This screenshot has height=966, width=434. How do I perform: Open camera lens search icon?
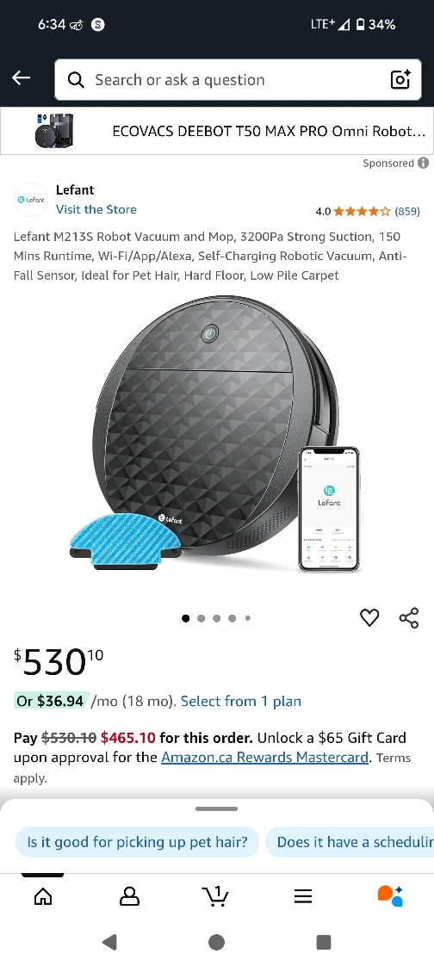point(400,79)
